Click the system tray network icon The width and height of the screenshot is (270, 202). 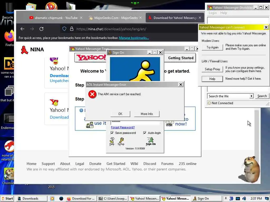coord(238,199)
